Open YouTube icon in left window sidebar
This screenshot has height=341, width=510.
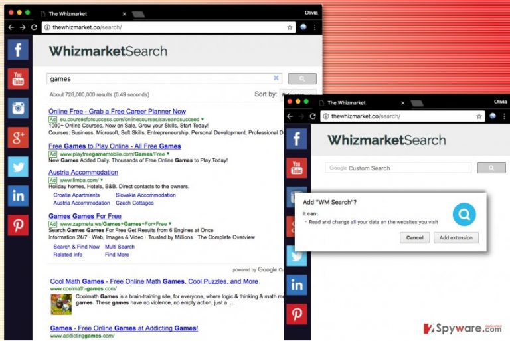tap(18, 79)
